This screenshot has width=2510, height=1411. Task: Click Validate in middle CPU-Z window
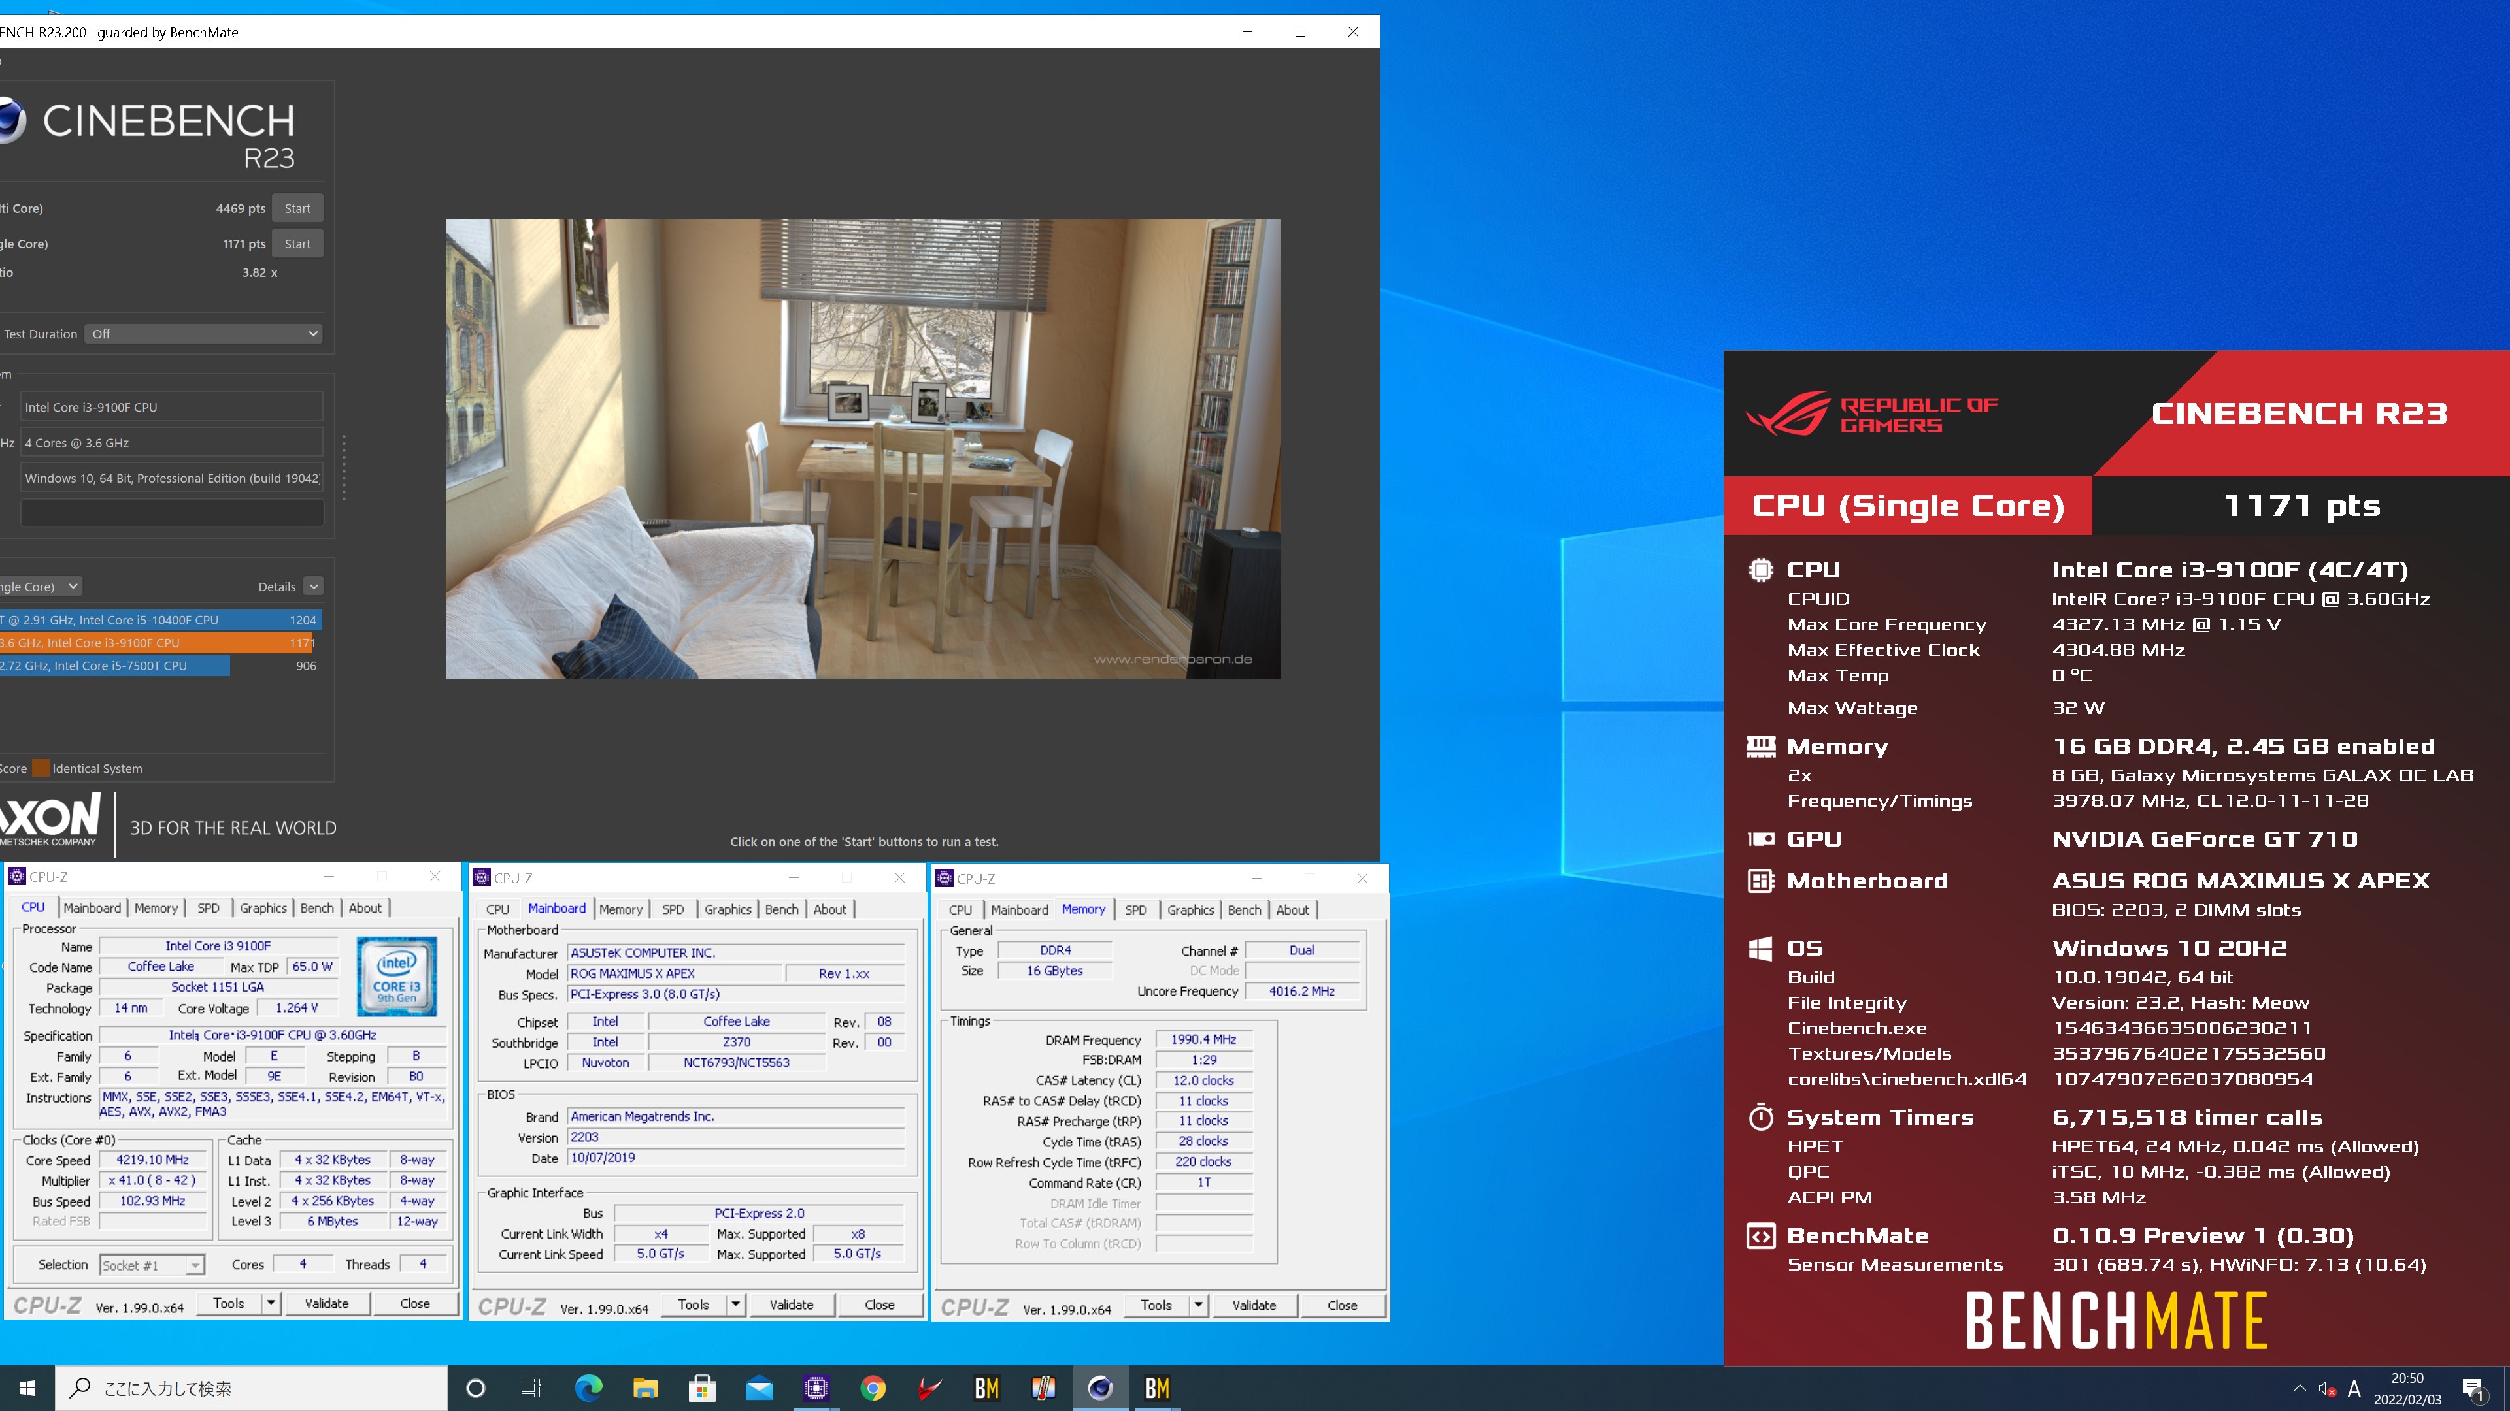tap(791, 1305)
